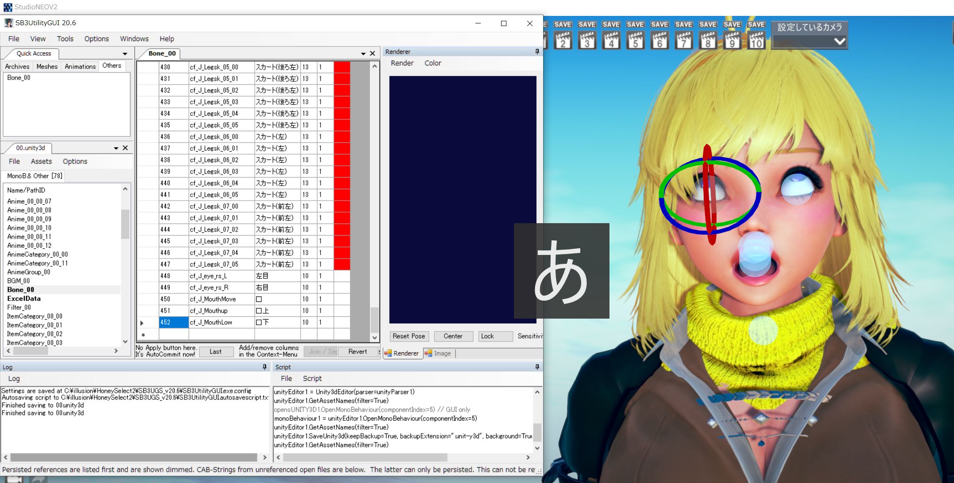This screenshot has height=483, width=954.
Task: Select AnimeGroup_00 in the asset list
Action: [29, 272]
